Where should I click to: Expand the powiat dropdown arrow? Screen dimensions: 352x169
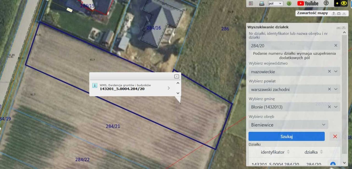[x=336, y=89]
